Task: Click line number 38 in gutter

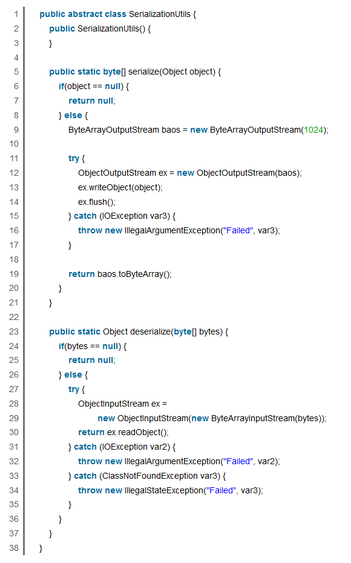Action: tap(14, 548)
